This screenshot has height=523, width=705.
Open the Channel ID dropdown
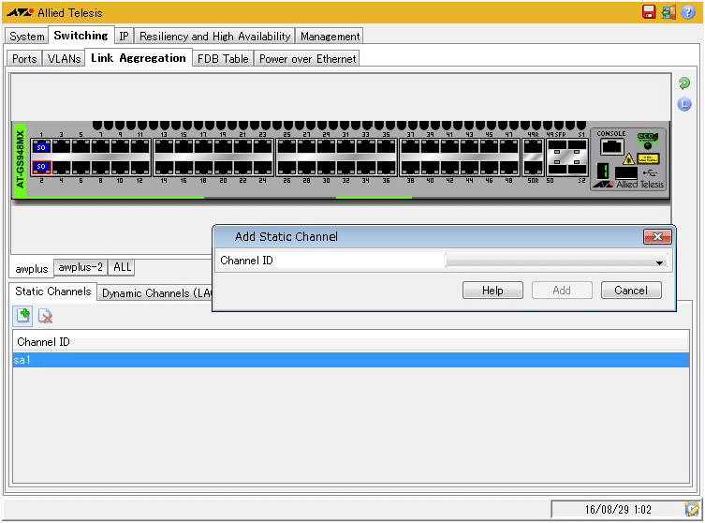[556, 262]
